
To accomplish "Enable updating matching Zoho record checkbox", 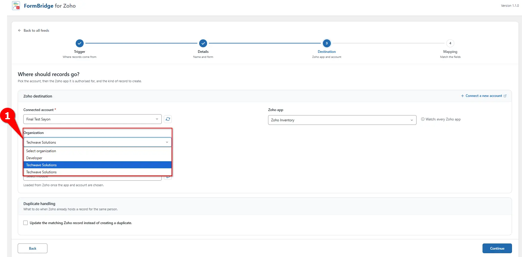I will tap(26, 223).
